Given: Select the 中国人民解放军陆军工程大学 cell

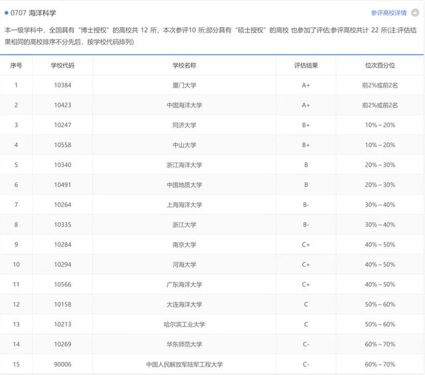Looking at the screenshot, I should pyautogui.click(x=185, y=364).
